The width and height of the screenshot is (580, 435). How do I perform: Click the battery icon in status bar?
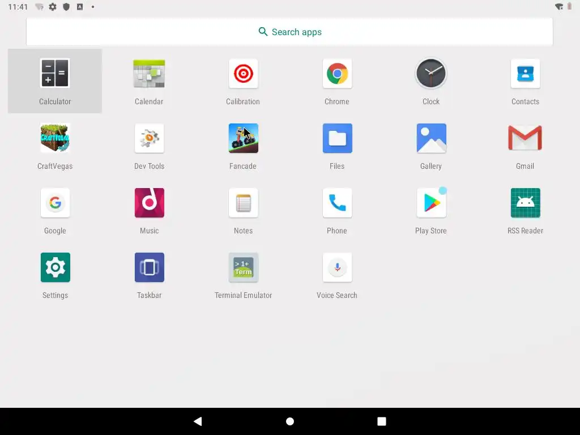569,6
